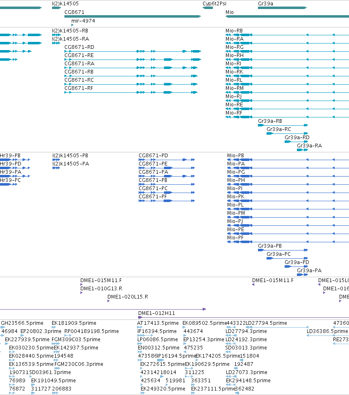Image resolution: width=349 pixels, height=395 pixels.
Task: Click the RP004189198.5prime EST label
Action: click(x=91, y=331)
